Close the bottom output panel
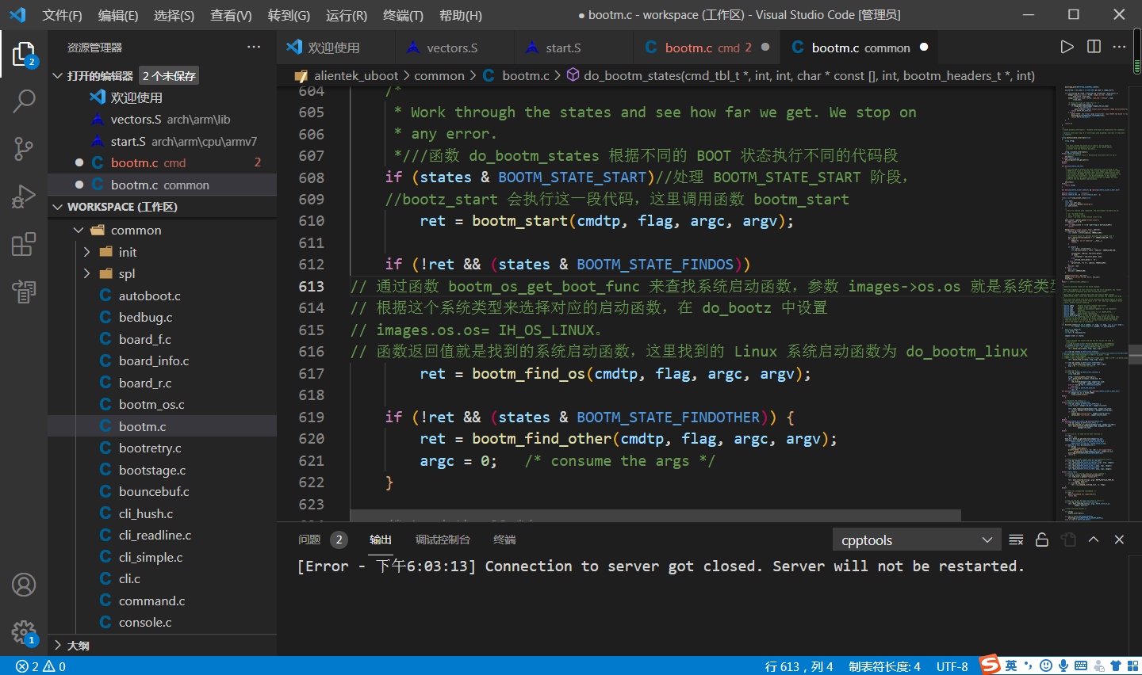The image size is (1142, 675). click(1120, 540)
